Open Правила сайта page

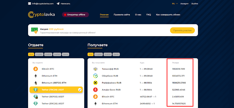coord(122,15)
